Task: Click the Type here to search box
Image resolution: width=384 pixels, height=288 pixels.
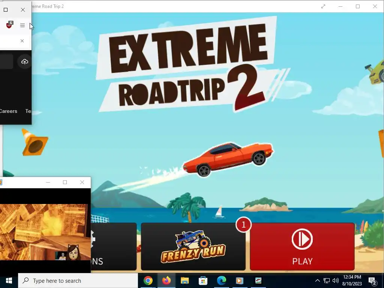Action: [78, 280]
